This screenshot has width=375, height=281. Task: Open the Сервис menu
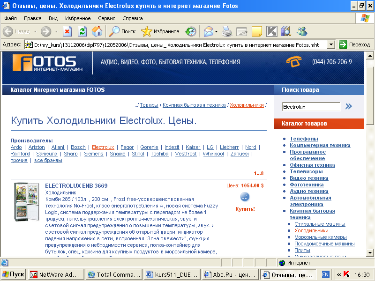(106, 18)
